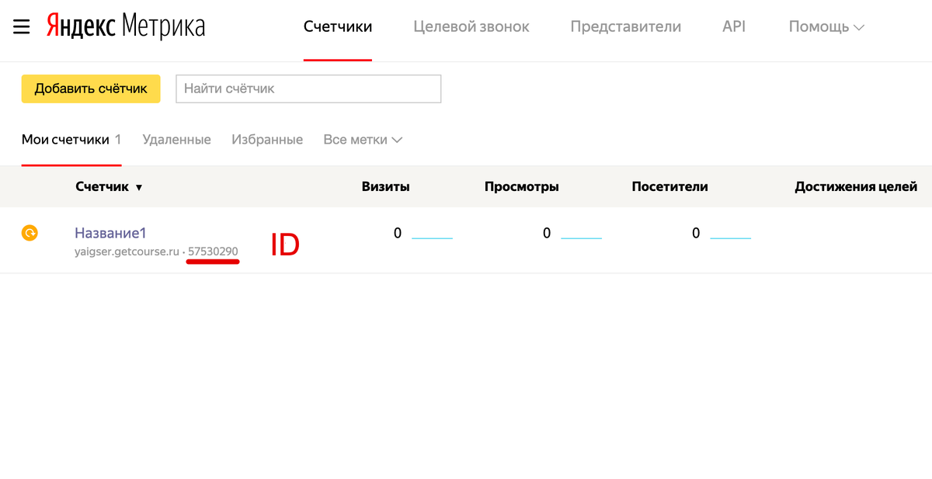Click the orange counter status icon

click(30, 232)
